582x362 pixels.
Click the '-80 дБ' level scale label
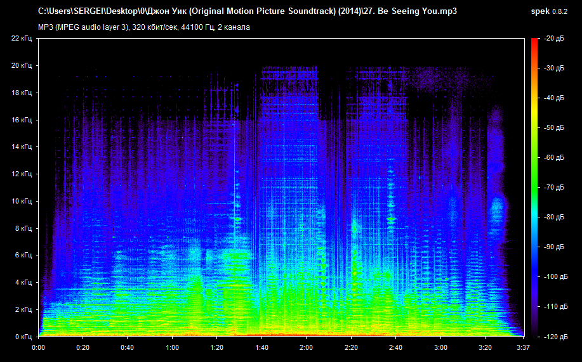point(553,217)
